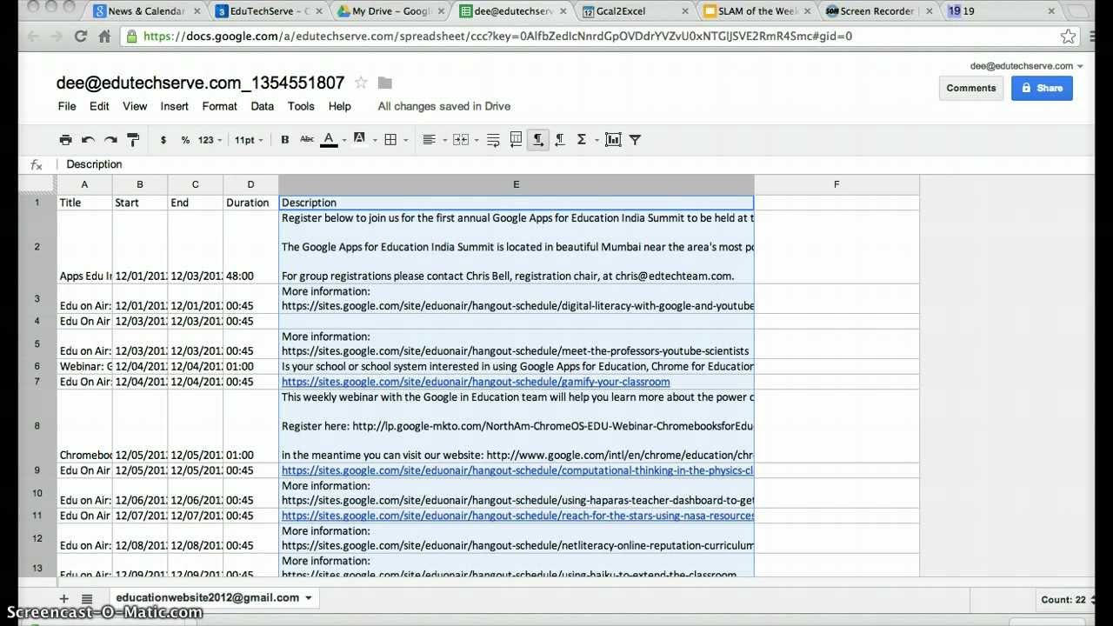Open the computational-thinking-in-the-physics link
The height and width of the screenshot is (626, 1113).
pyautogui.click(x=517, y=470)
